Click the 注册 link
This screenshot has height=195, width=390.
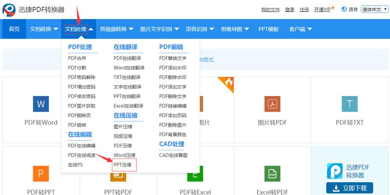click(x=304, y=10)
